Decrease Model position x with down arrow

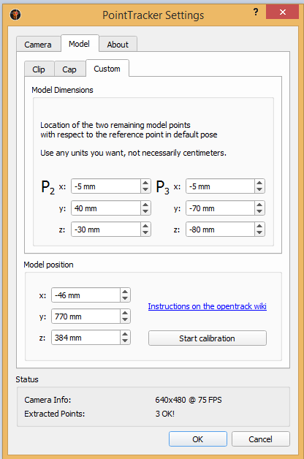point(125,299)
